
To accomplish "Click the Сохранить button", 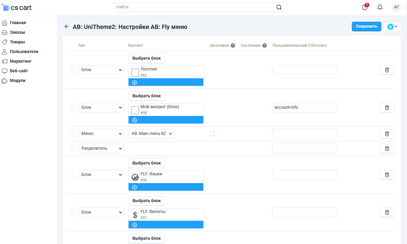I will [366, 27].
